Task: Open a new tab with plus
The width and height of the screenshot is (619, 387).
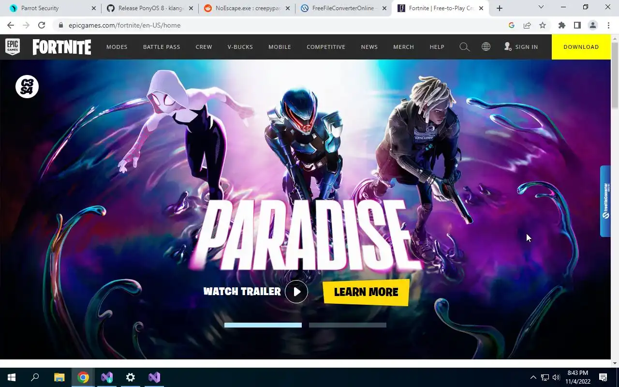Action: click(x=500, y=8)
